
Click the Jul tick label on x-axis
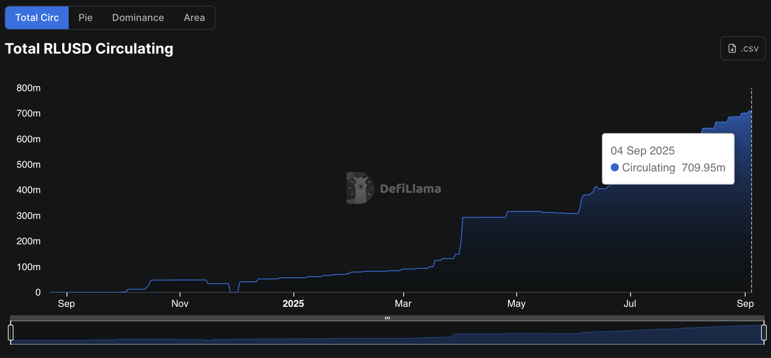(x=630, y=304)
